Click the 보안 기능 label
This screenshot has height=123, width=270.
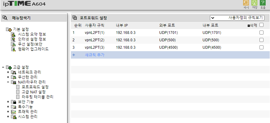tap(26, 102)
